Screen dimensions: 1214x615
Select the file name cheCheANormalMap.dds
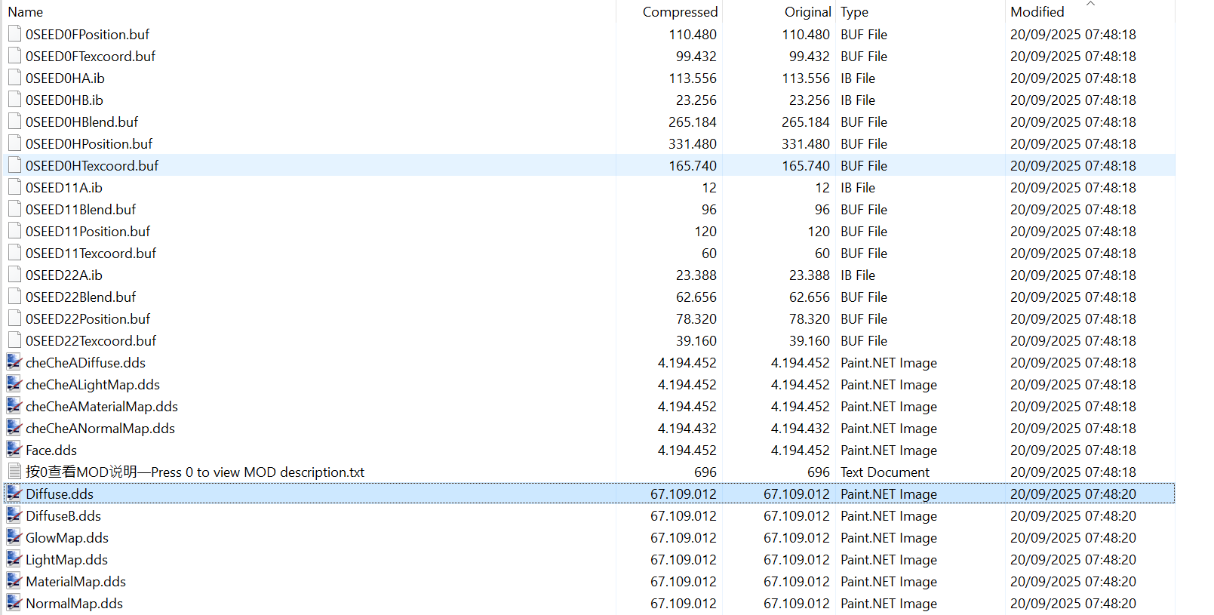100,428
